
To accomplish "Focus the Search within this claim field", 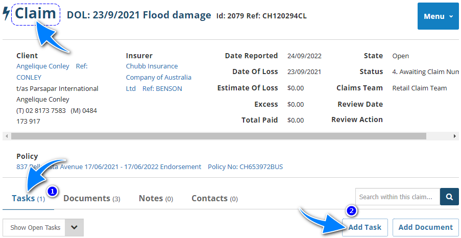I will (398, 197).
